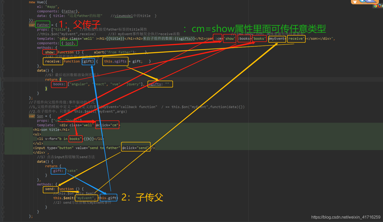Collapse Son's 'data() {' fold marker
The height and width of the screenshot is (222, 383).
click(x=3, y=162)
